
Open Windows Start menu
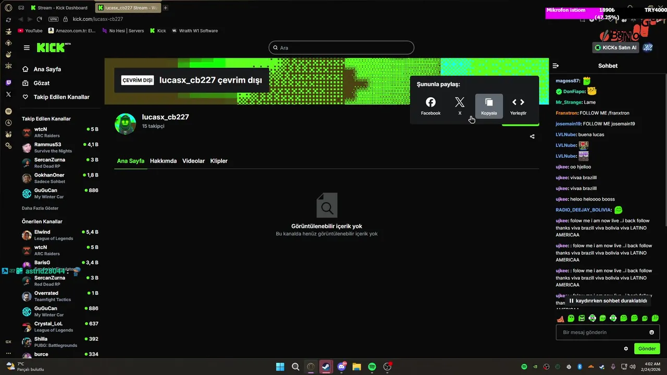280,367
